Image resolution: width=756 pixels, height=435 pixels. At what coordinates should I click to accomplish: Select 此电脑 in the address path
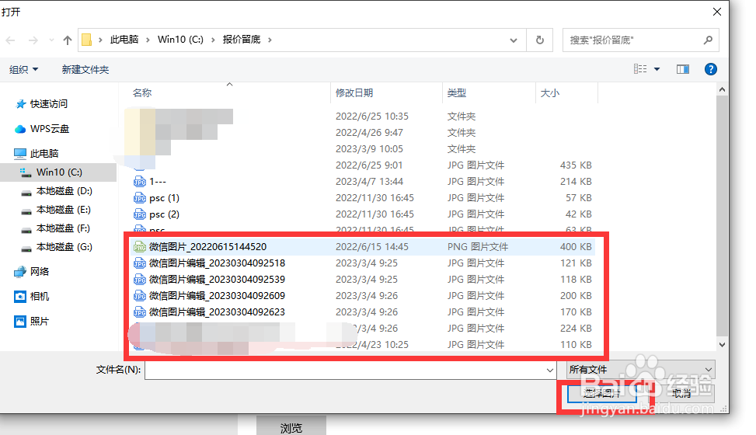tap(124, 40)
